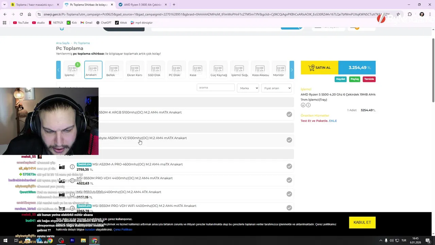The height and width of the screenshot is (245, 435).
Task: Open the Kick bookmark
Action: pos(72,22)
